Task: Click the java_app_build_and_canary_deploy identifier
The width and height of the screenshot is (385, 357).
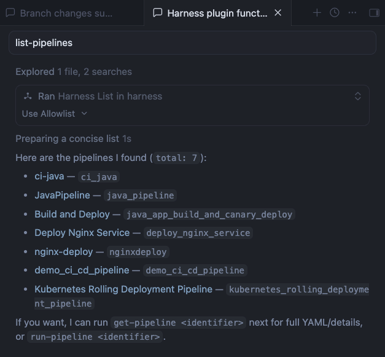Action: (209, 214)
